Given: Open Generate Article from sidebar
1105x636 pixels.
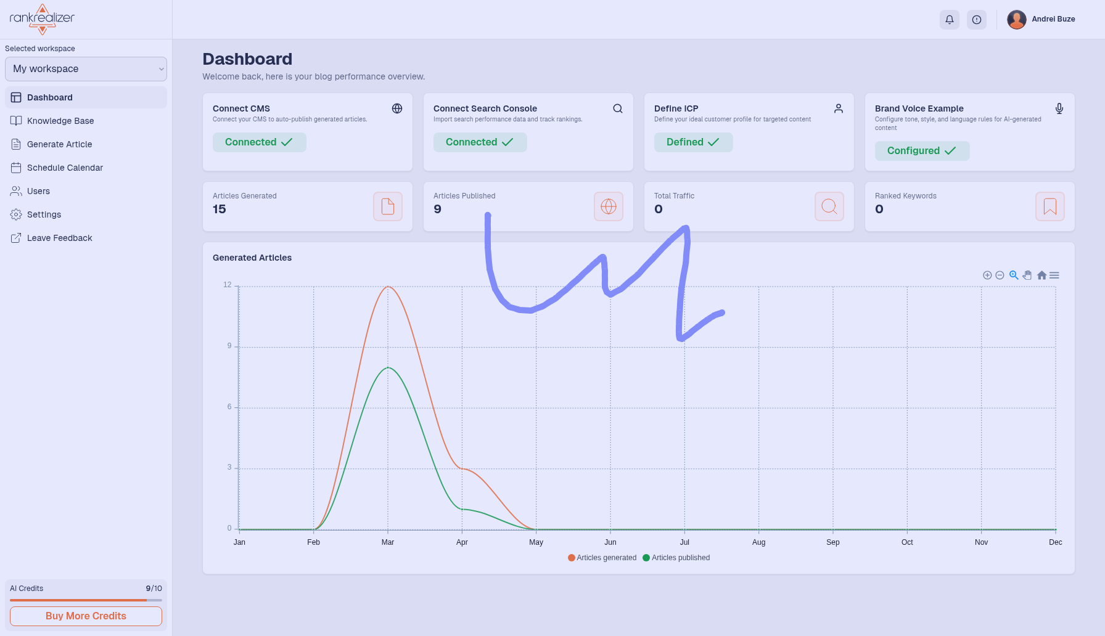Looking at the screenshot, I should (59, 144).
